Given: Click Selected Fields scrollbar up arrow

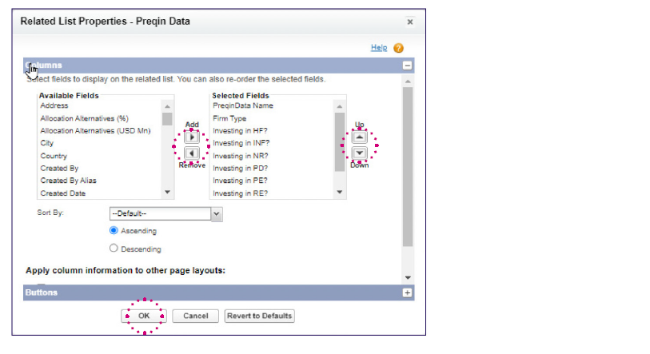Looking at the screenshot, I should [340, 106].
